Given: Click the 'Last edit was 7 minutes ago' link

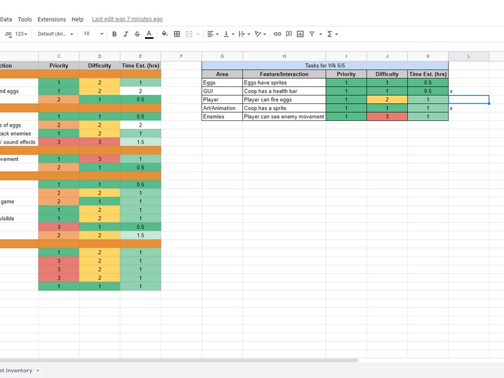Looking at the screenshot, I should point(127,20).
